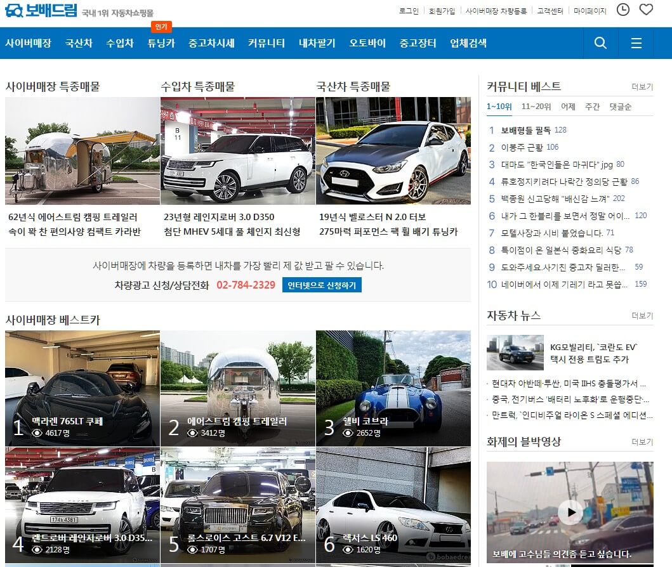672x567 pixels.
Task: Select 어제 tab
Action: pos(569,107)
